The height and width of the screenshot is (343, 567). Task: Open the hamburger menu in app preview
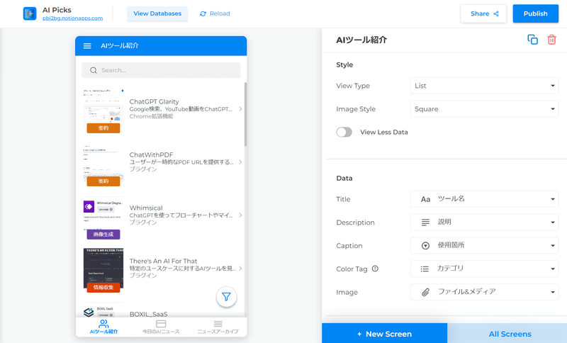click(87, 46)
